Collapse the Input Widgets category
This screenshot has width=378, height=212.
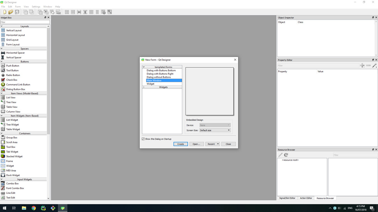1,179
